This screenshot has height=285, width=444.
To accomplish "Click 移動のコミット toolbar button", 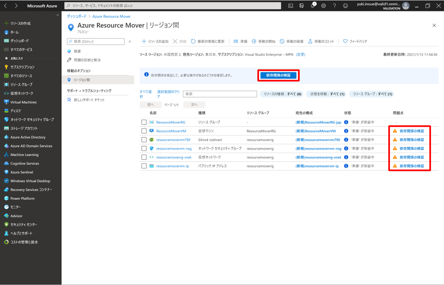I will [x=321, y=41].
